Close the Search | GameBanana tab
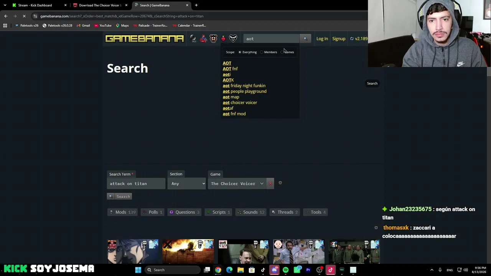The width and height of the screenshot is (491, 276). point(187,5)
